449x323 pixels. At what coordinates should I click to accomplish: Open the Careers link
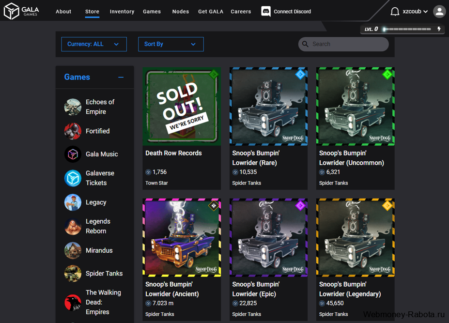point(241,12)
